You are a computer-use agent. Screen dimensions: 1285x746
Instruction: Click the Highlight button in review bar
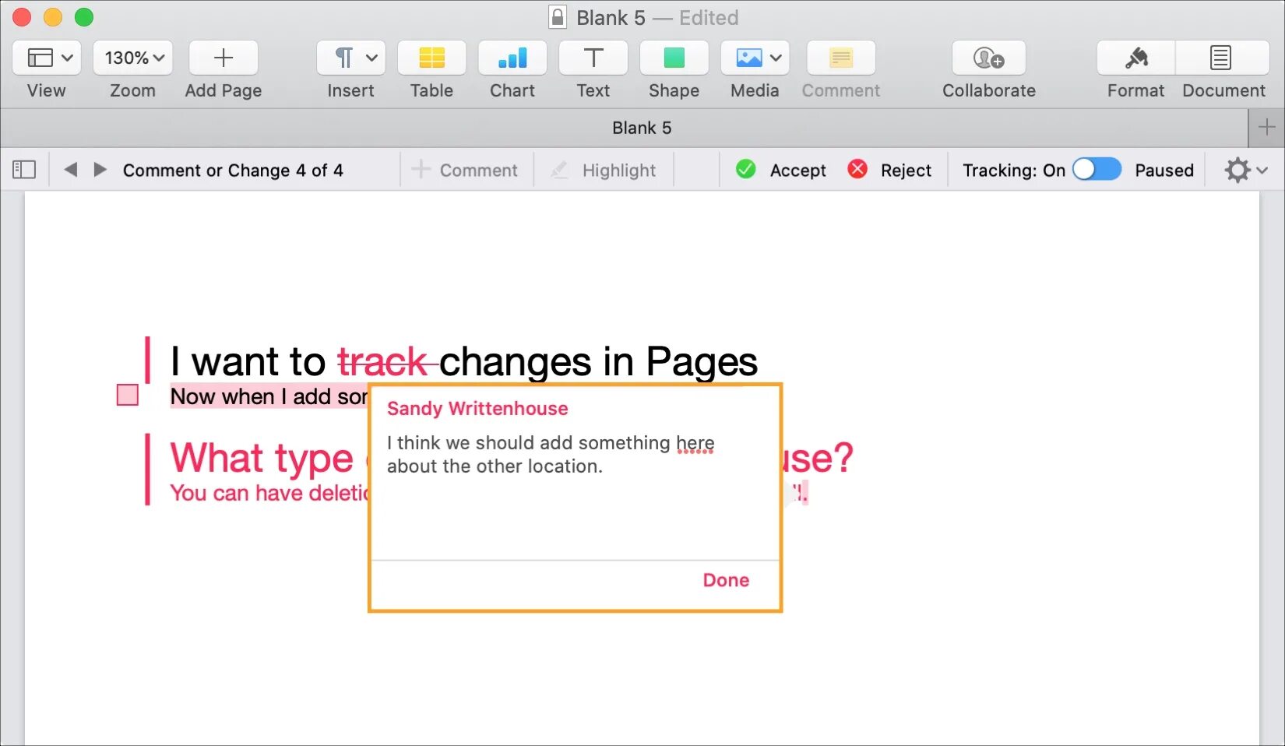[x=604, y=170]
